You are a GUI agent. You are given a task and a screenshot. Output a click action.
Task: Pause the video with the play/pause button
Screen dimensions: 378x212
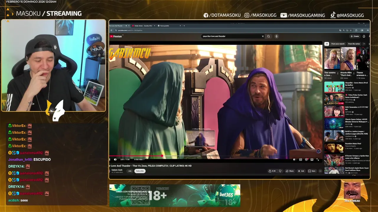110,160
